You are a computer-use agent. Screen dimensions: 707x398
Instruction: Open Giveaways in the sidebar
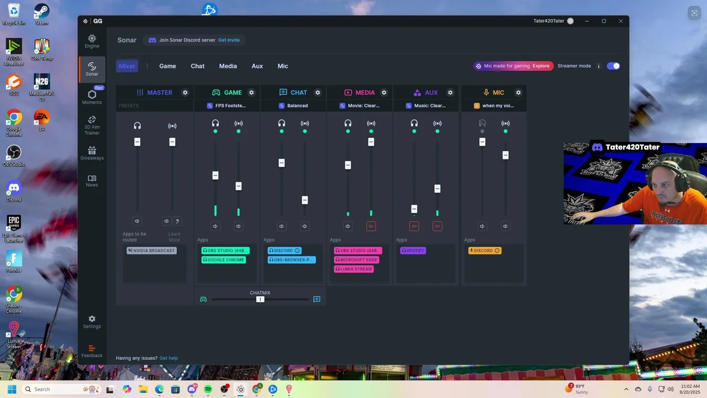[92, 153]
